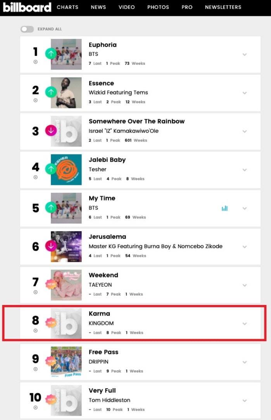This screenshot has height=420, width=271.
Task: Open the Video menu item
Action: click(127, 7)
